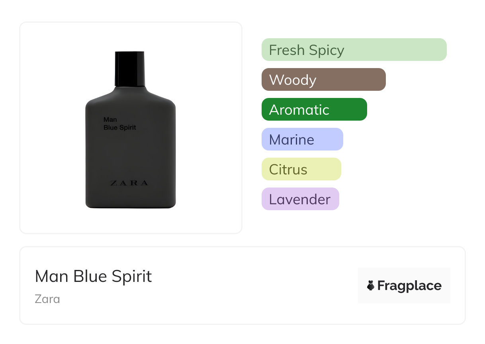Select the Fresh Spicy accord bar

click(x=354, y=50)
